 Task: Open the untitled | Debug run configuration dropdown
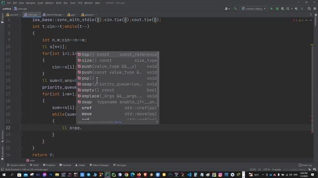click(253, 9)
